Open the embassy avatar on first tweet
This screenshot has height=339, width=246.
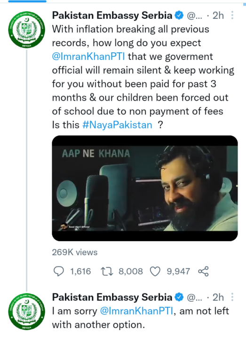(x=26, y=30)
